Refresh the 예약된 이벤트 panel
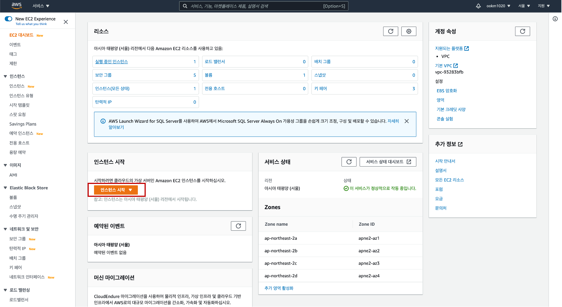Image resolution: width=562 pixels, height=307 pixels. [x=238, y=226]
